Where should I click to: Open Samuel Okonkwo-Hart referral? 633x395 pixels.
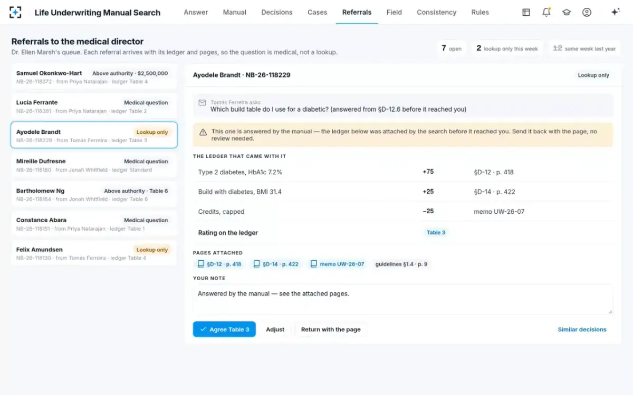pos(94,77)
